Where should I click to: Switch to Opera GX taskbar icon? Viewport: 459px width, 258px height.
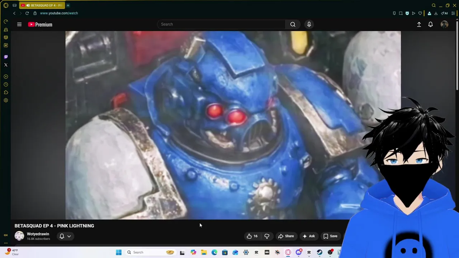pos(288,252)
